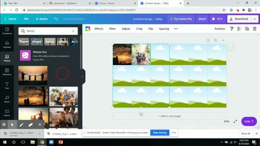Open the Text sidebar panel
This screenshot has width=260, height=146.
(7, 86)
